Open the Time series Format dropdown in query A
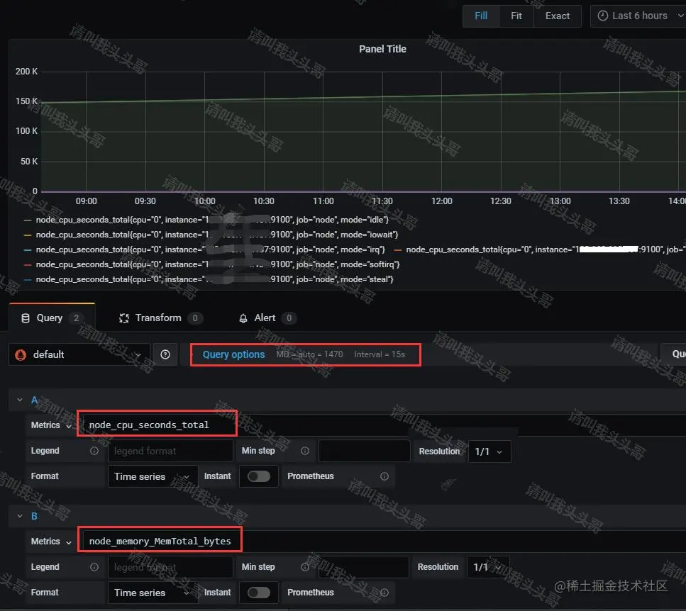The height and width of the screenshot is (611, 686). coord(151,476)
